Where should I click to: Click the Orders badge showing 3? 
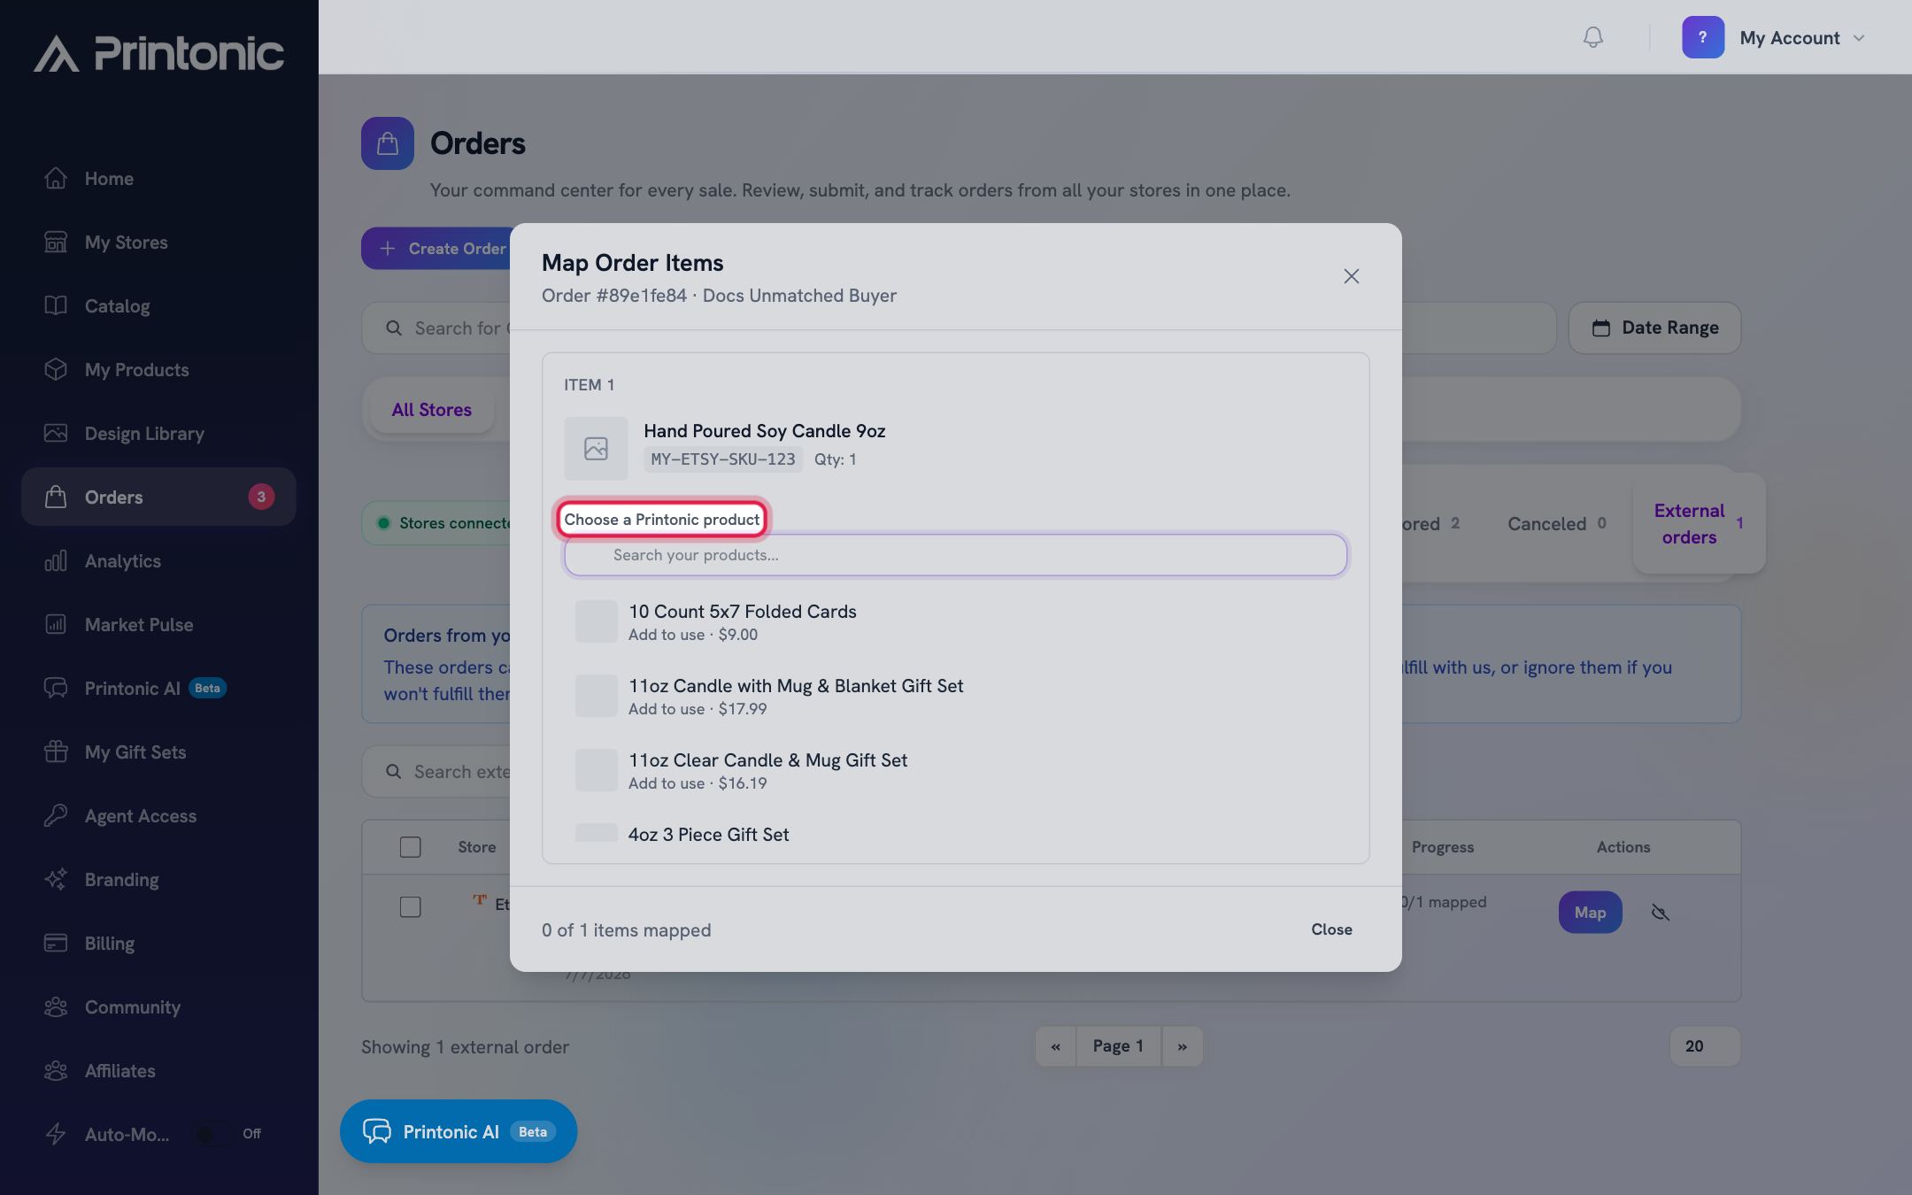261,497
